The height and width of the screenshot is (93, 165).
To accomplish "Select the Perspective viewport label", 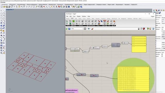I will (9, 10).
